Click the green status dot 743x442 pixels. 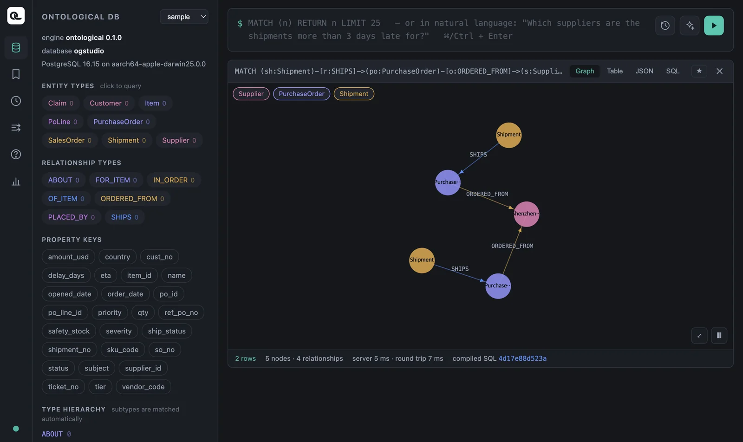16,429
